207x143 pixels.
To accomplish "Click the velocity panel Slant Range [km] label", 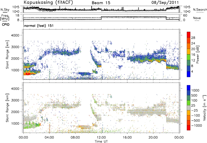I will [7, 108].
